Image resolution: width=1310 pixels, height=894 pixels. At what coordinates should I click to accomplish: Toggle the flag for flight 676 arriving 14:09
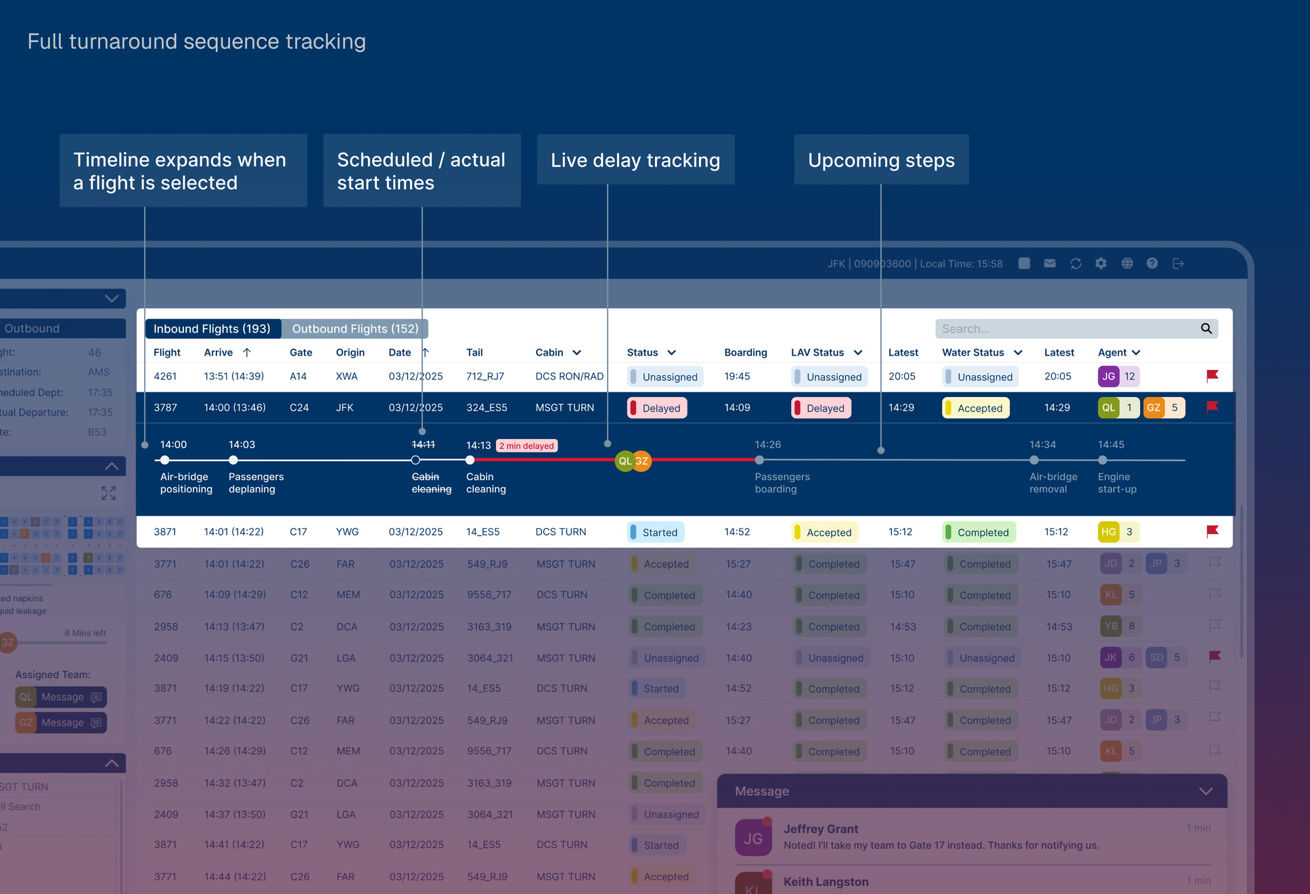(x=1215, y=594)
